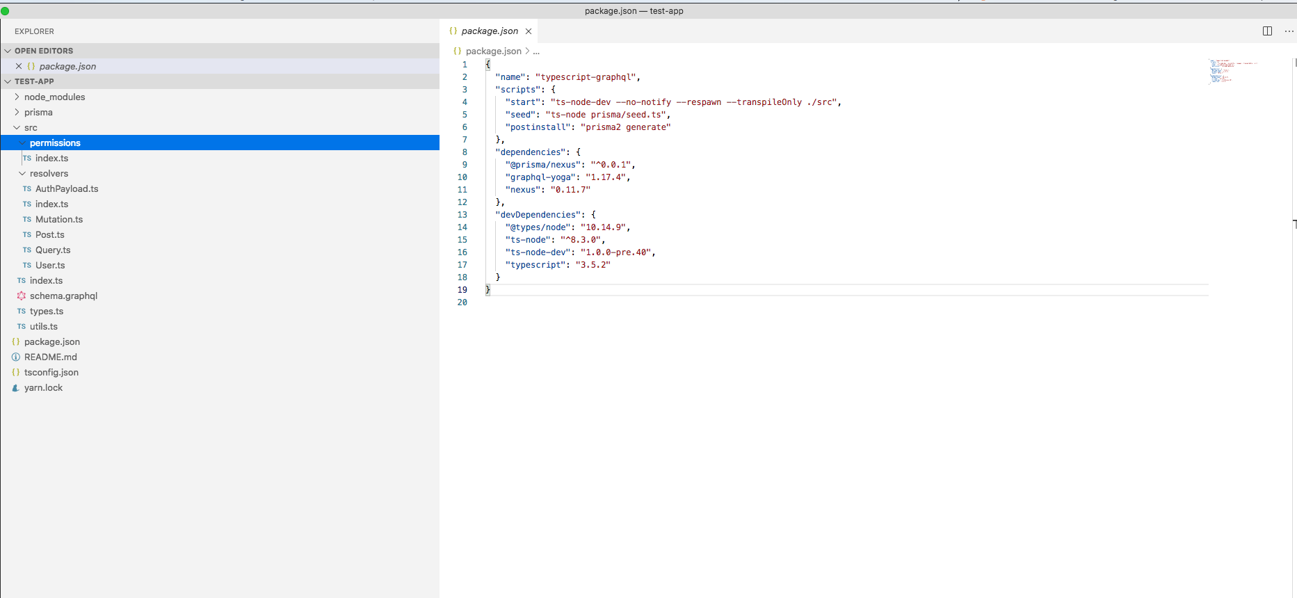Open package.json in the TEST-APP tree
This screenshot has height=598, width=1297.
52,341
